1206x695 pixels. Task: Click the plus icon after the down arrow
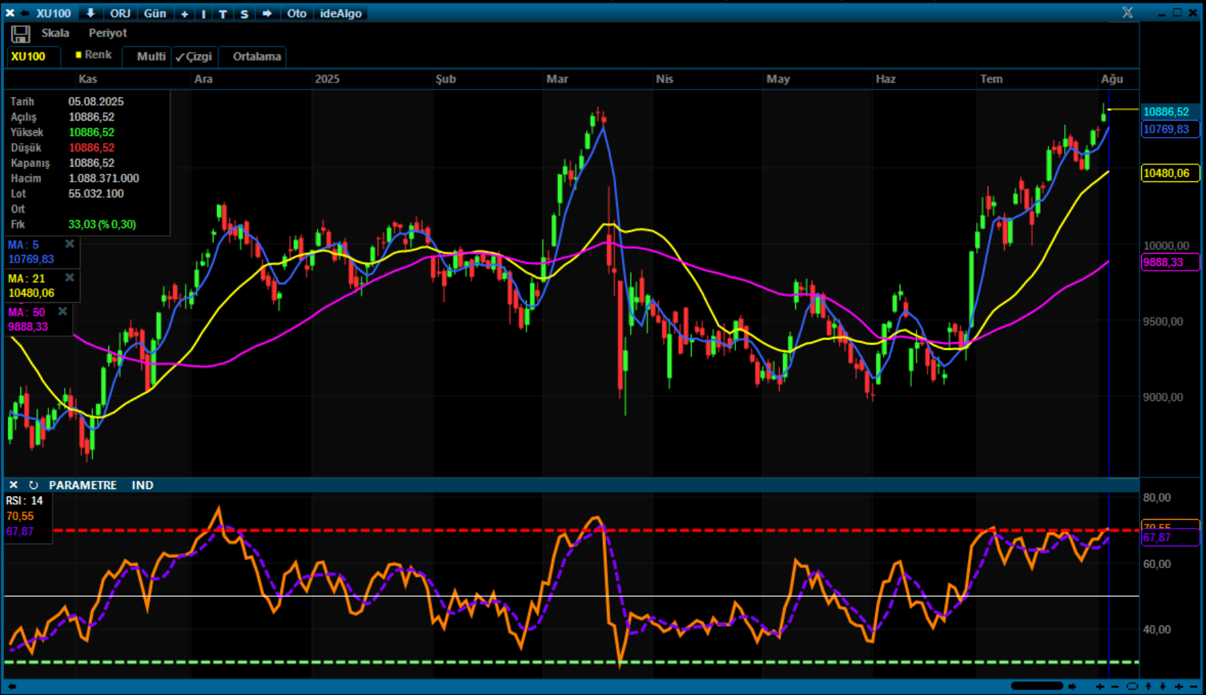(x=1179, y=687)
